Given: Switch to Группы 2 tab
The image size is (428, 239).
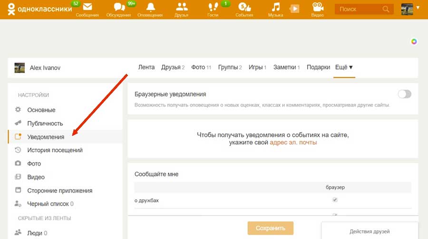Looking at the screenshot, I should pos(230,67).
